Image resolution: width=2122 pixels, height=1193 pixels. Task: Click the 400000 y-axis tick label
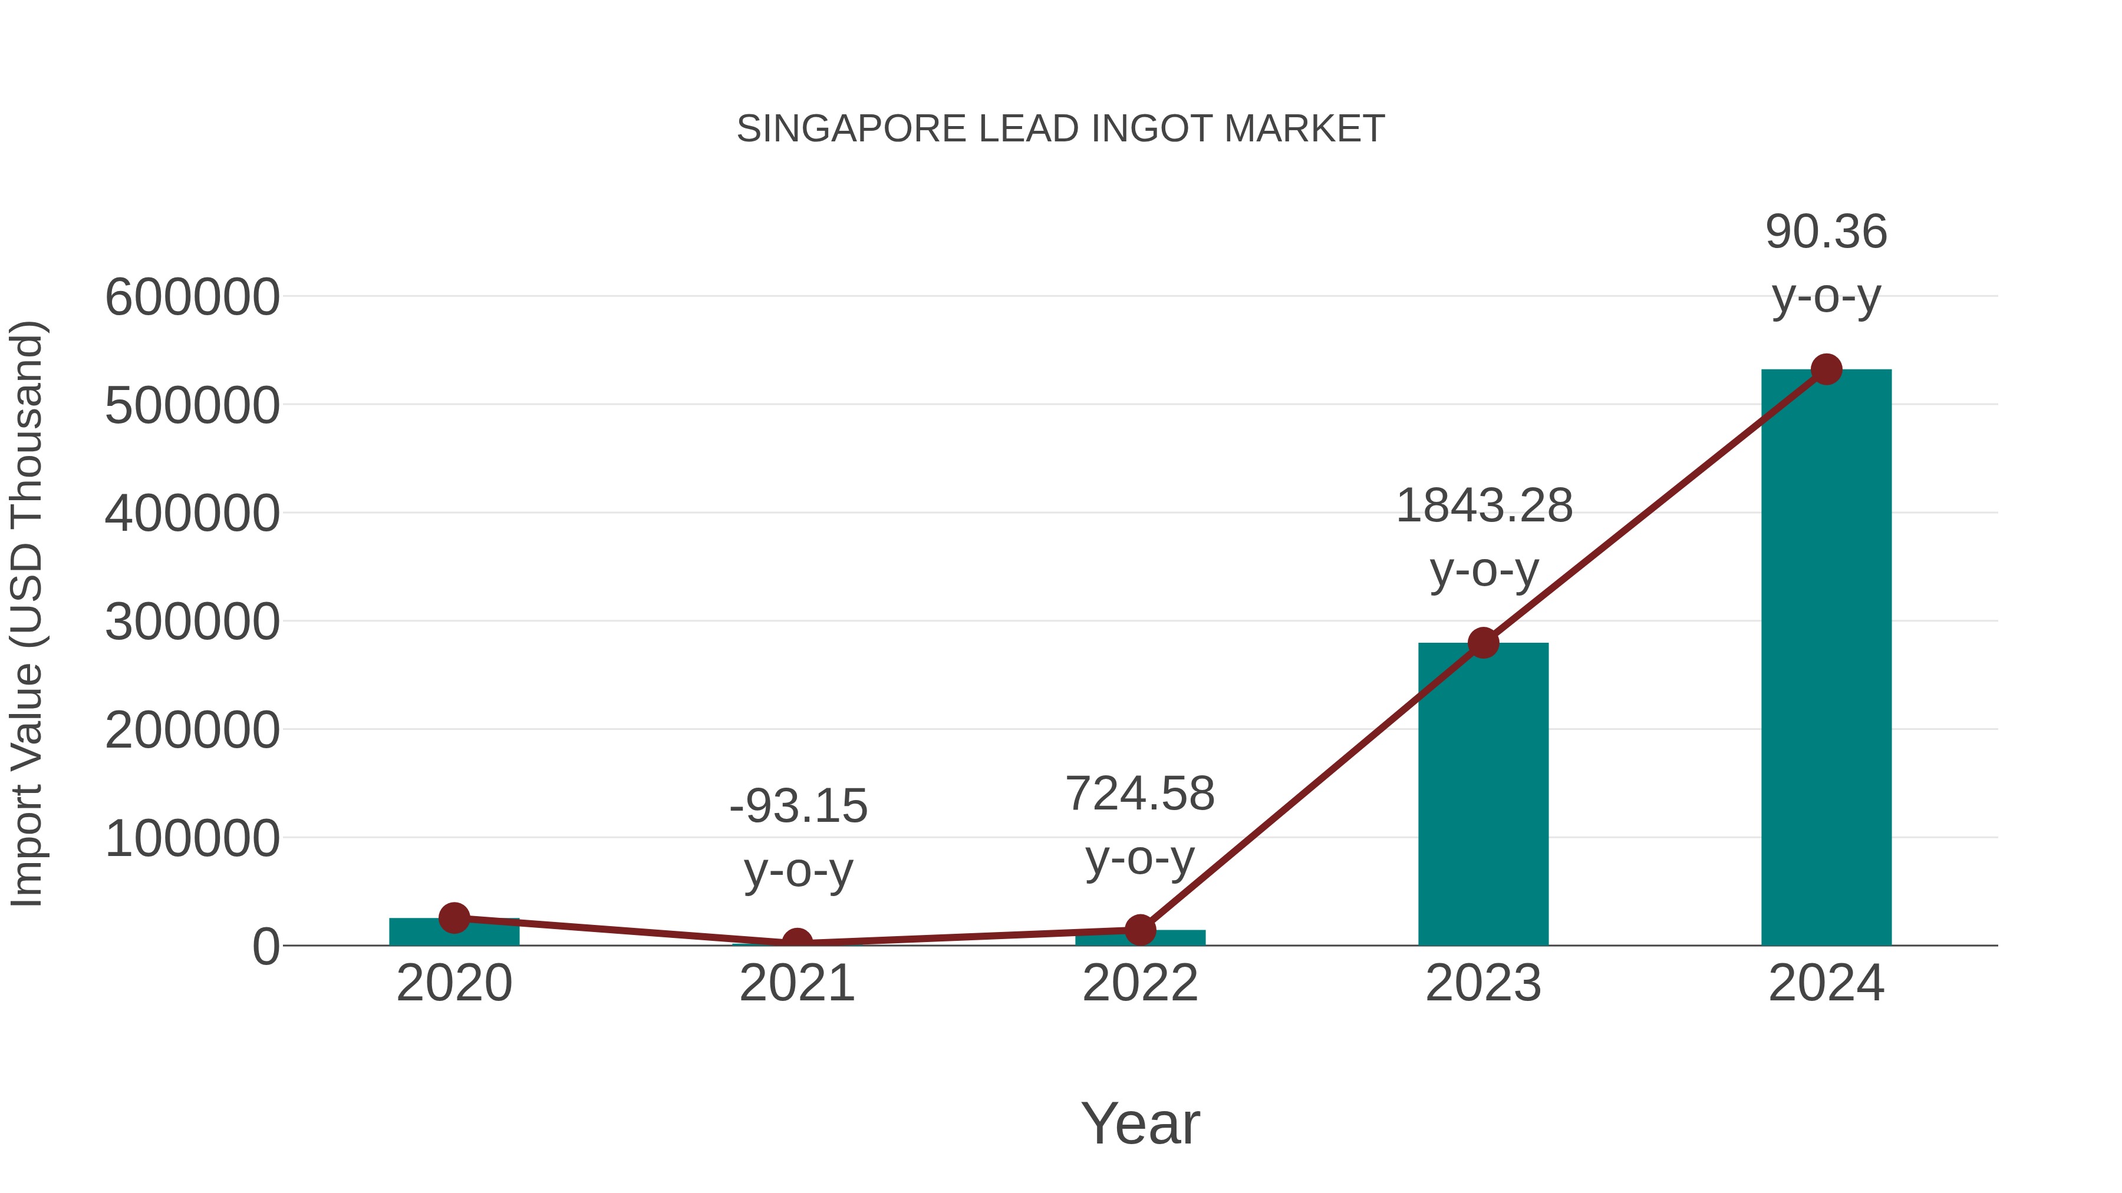(x=193, y=513)
